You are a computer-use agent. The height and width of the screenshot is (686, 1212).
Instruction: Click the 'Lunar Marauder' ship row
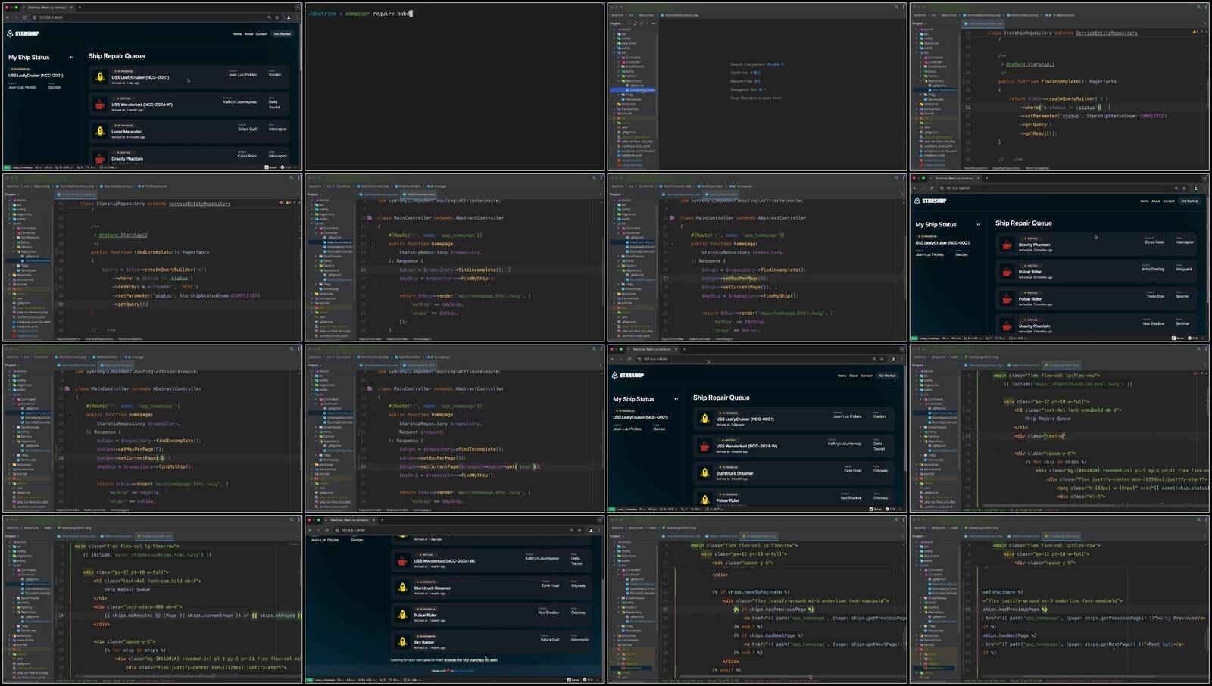tap(190, 130)
